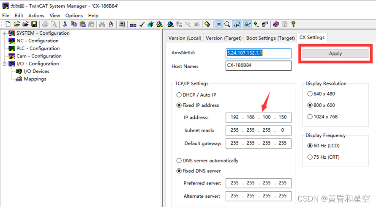376x207 pixels.
Task: Open the Options menu
Action: tap(74, 16)
